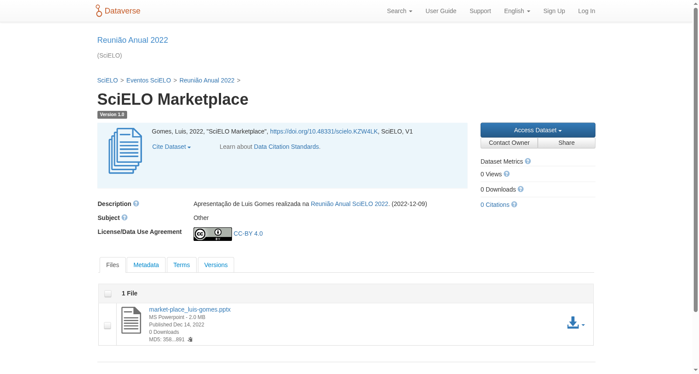Open the Reunião Anual 2022 header link
The height and width of the screenshot is (374, 699).
(x=132, y=40)
